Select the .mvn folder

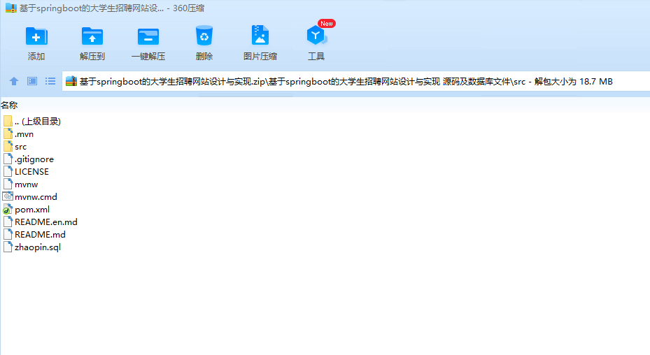pos(18,133)
